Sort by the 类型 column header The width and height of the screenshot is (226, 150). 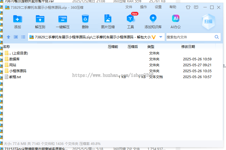(x=151, y=47)
